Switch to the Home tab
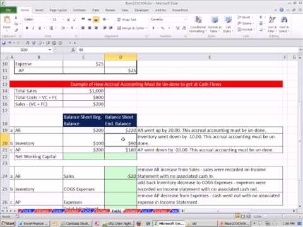 [25, 10]
